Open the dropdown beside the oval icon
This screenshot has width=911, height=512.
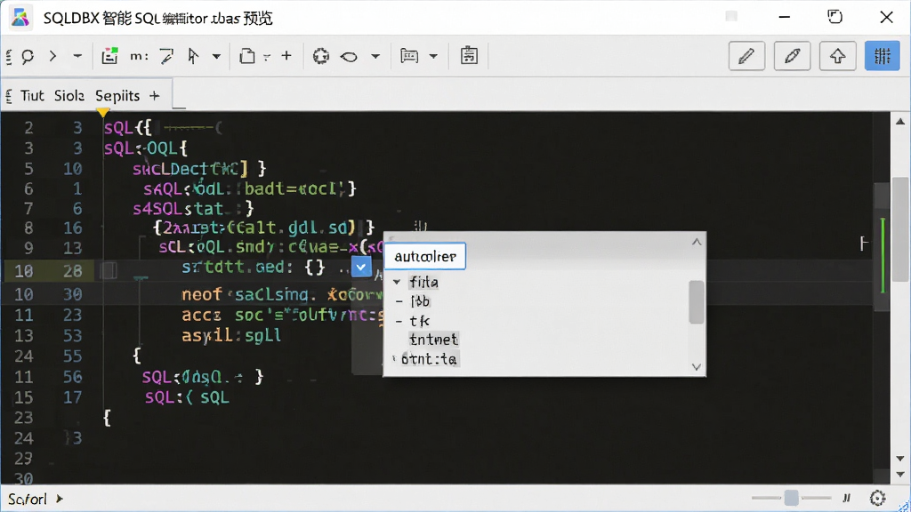[x=375, y=57]
